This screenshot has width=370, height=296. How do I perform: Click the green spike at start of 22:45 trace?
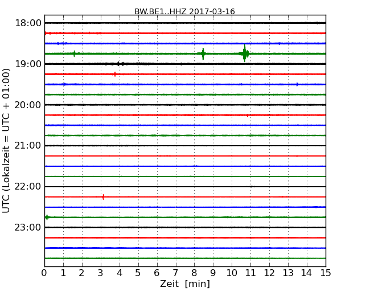pyautogui.click(x=47, y=217)
